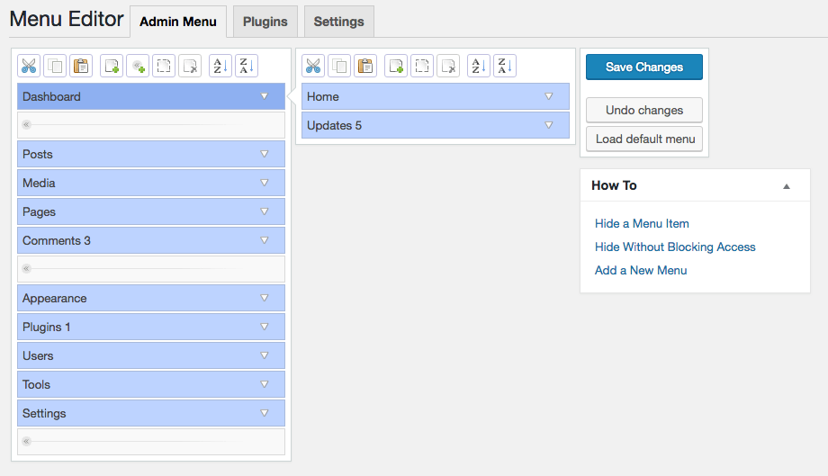
Task: Select the Tools menu row
Action: point(151,384)
